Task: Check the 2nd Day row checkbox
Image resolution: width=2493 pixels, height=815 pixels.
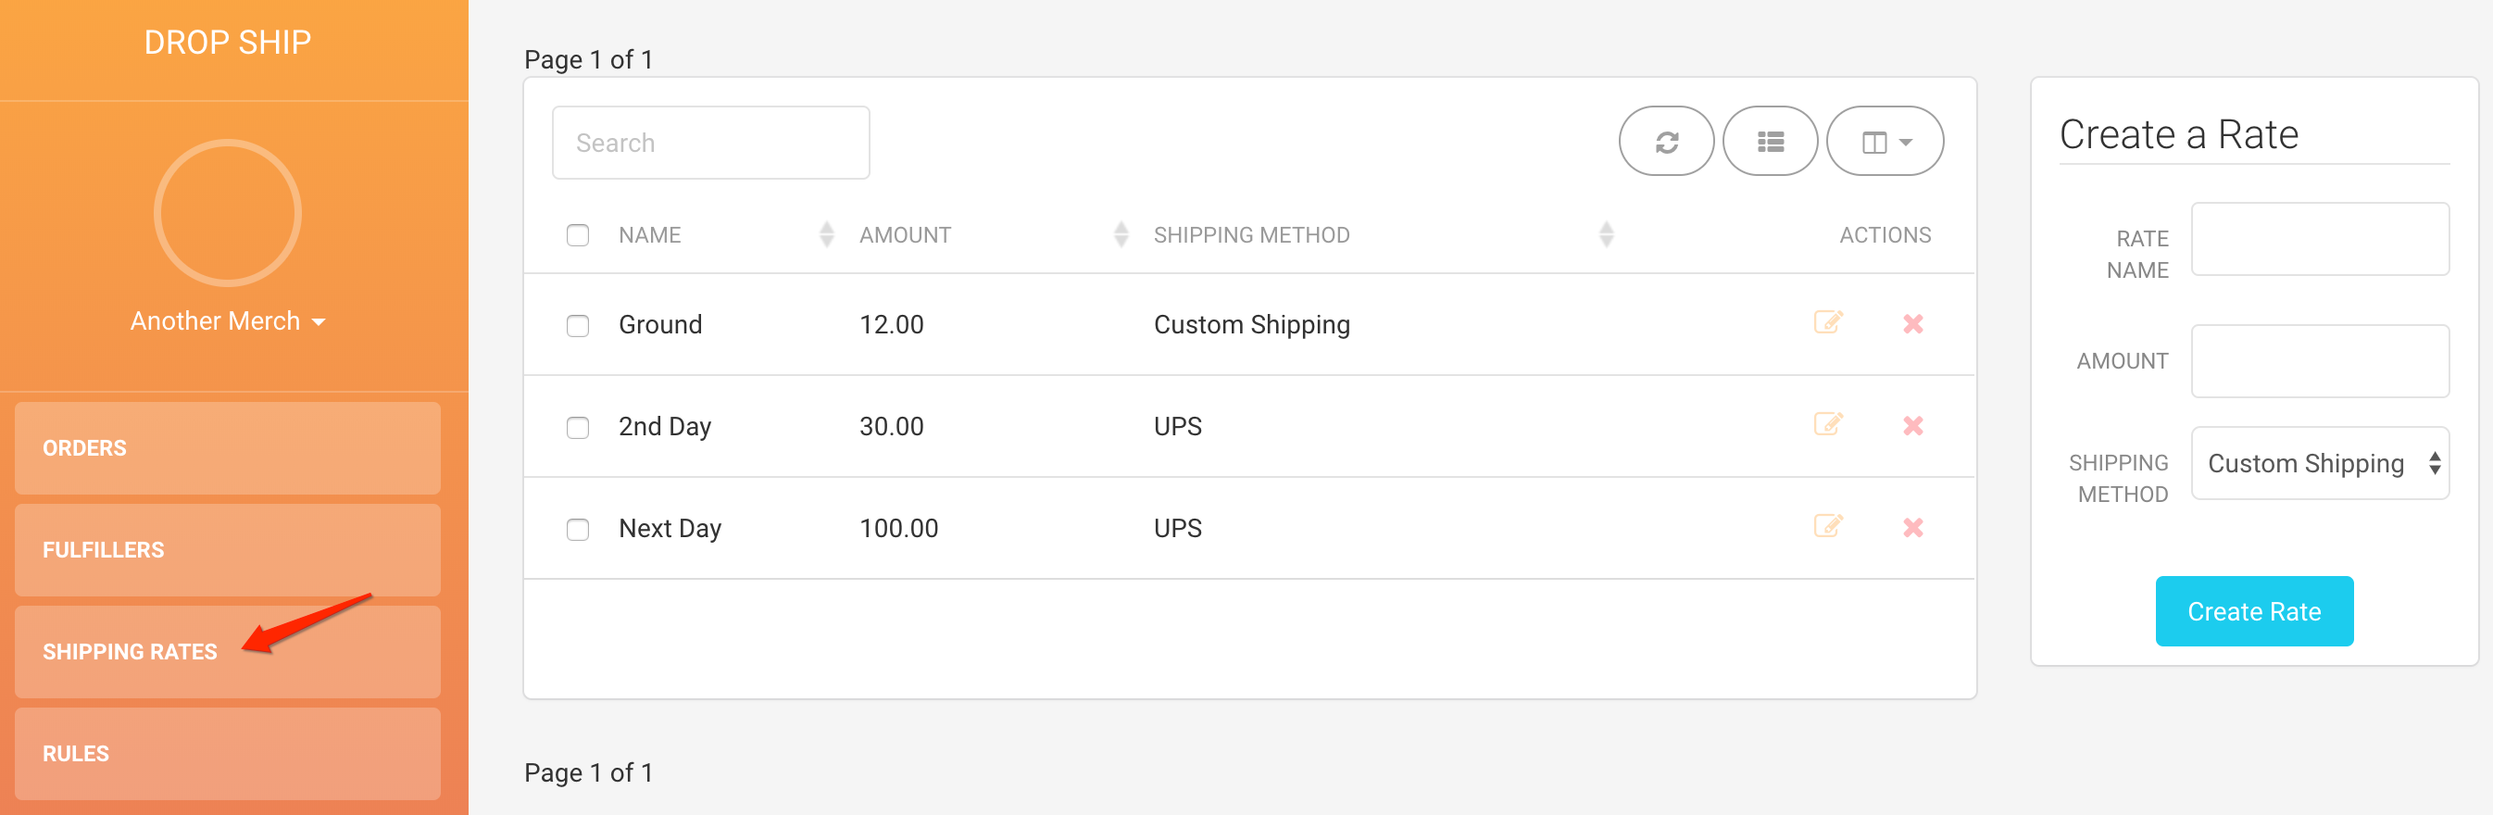Action: [578, 427]
